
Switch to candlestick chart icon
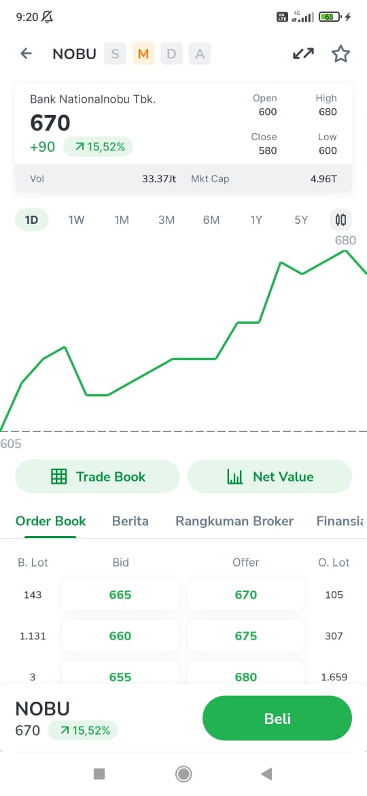tap(340, 220)
